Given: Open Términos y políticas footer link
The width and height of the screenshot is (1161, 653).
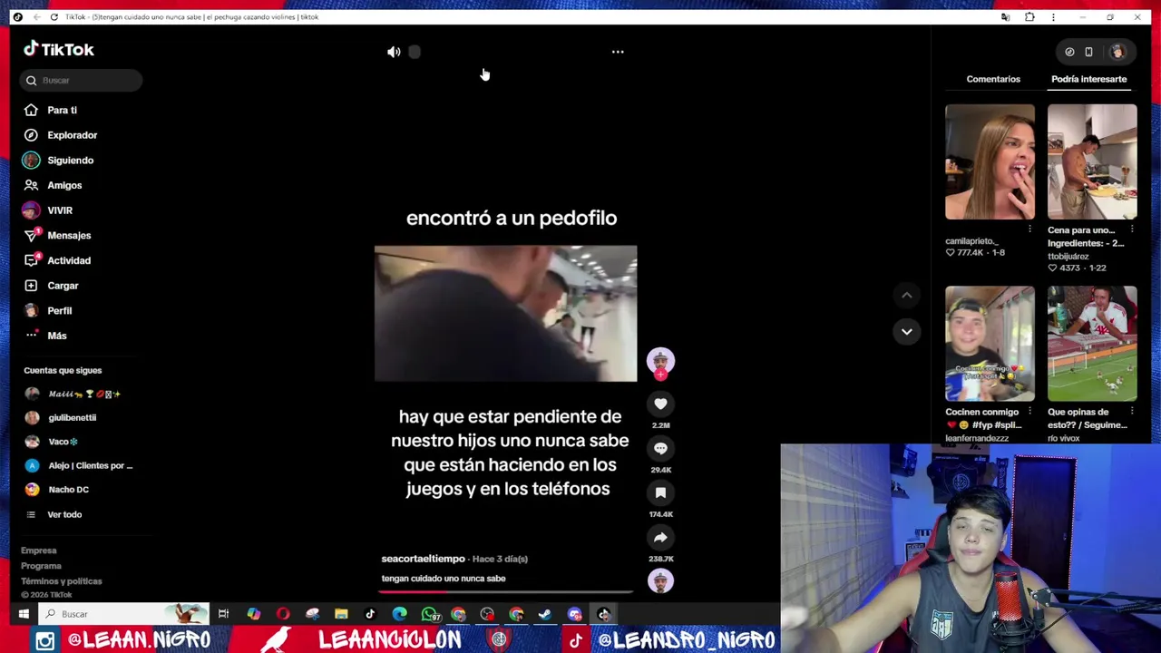Looking at the screenshot, I should (62, 581).
